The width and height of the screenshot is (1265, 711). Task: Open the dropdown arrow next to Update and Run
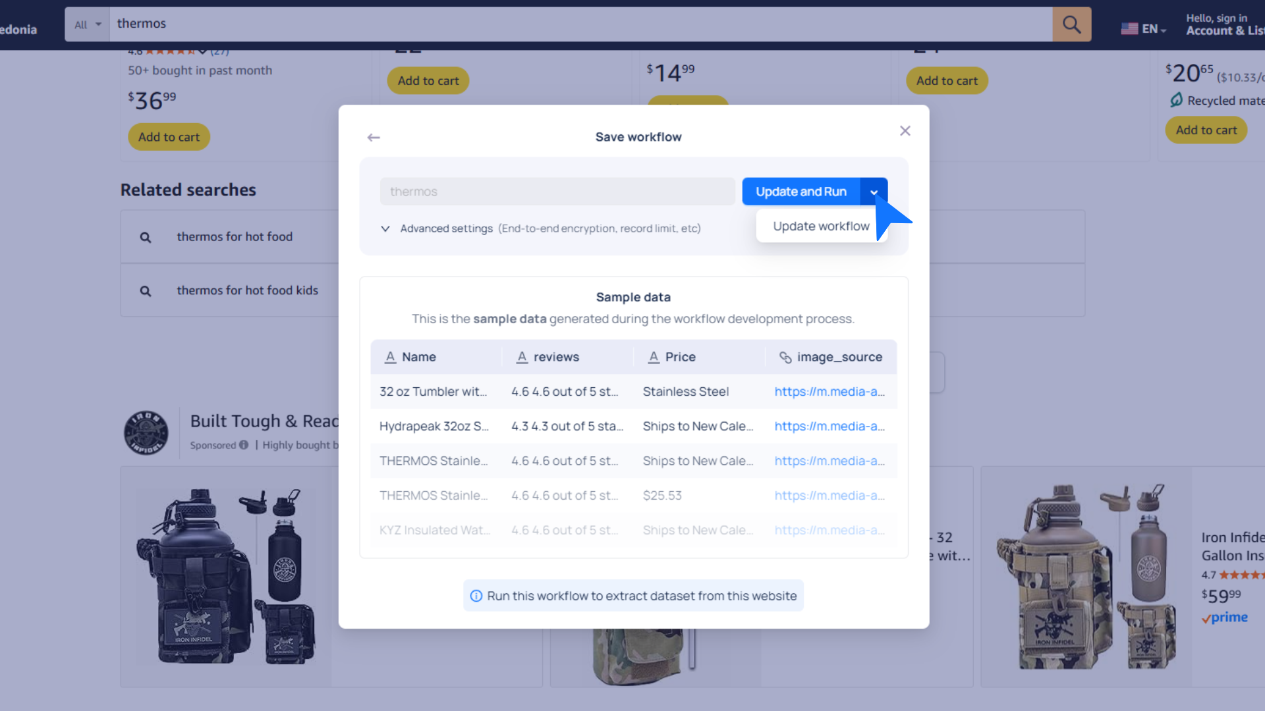click(x=874, y=192)
